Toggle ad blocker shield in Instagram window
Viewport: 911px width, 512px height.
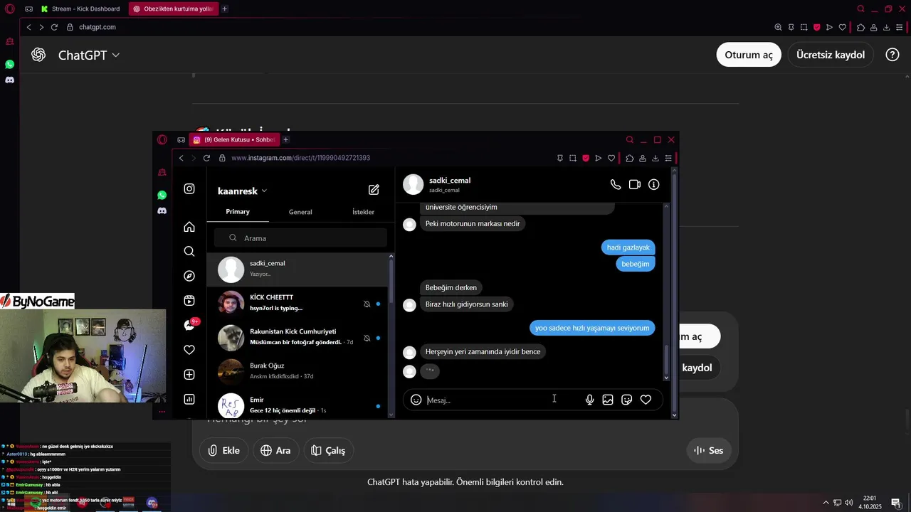point(586,158)
